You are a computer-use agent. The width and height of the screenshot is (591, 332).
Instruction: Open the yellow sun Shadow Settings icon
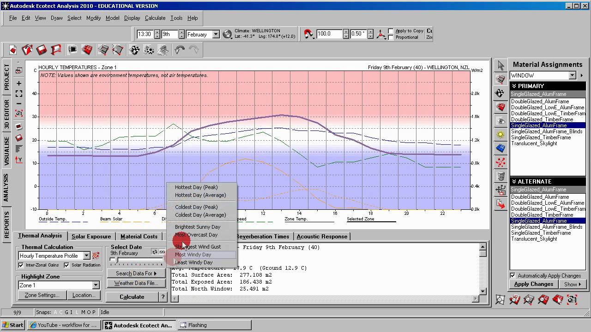click(x=501, y=135)
